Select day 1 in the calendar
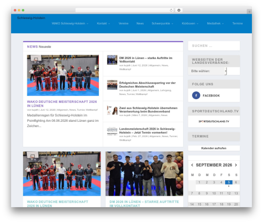263x223 pixels. pos(199,182)
